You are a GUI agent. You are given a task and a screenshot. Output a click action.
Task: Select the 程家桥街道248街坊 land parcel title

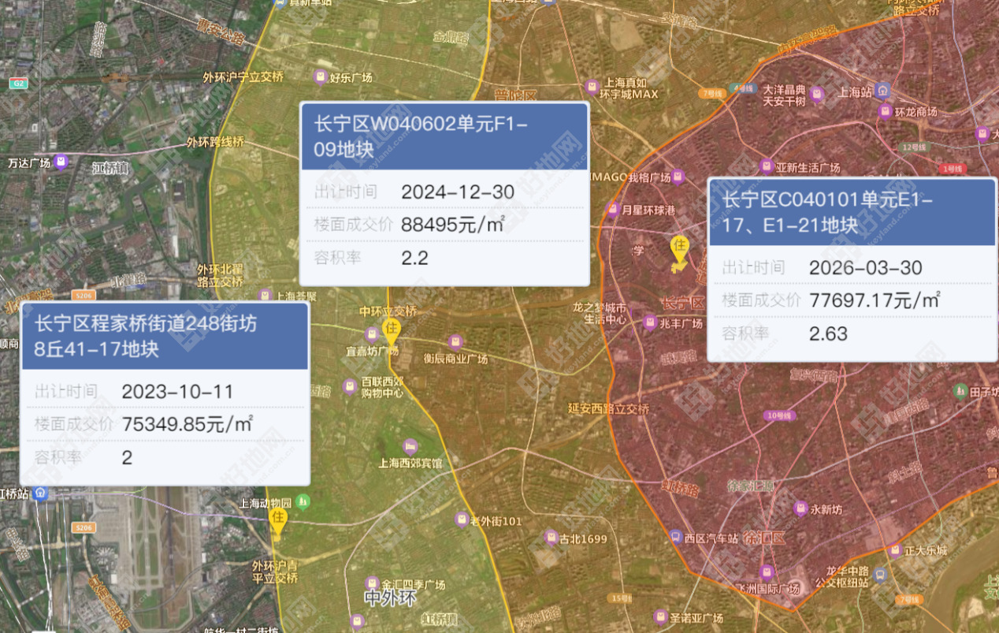[164, 336]
